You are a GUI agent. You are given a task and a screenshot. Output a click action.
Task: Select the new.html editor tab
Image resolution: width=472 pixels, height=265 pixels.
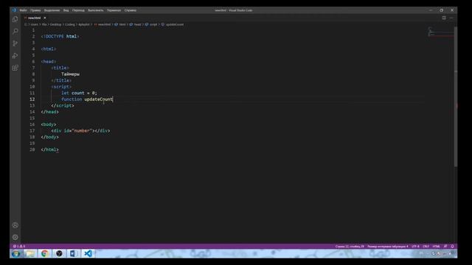pyautogui.click(x=34, y=18)
